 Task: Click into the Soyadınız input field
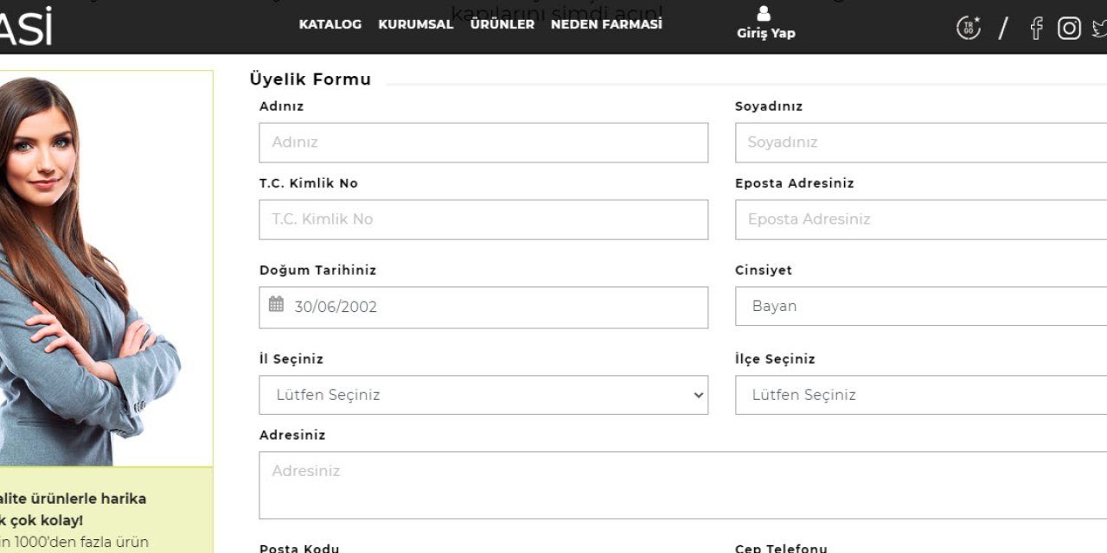click(920, 143)
